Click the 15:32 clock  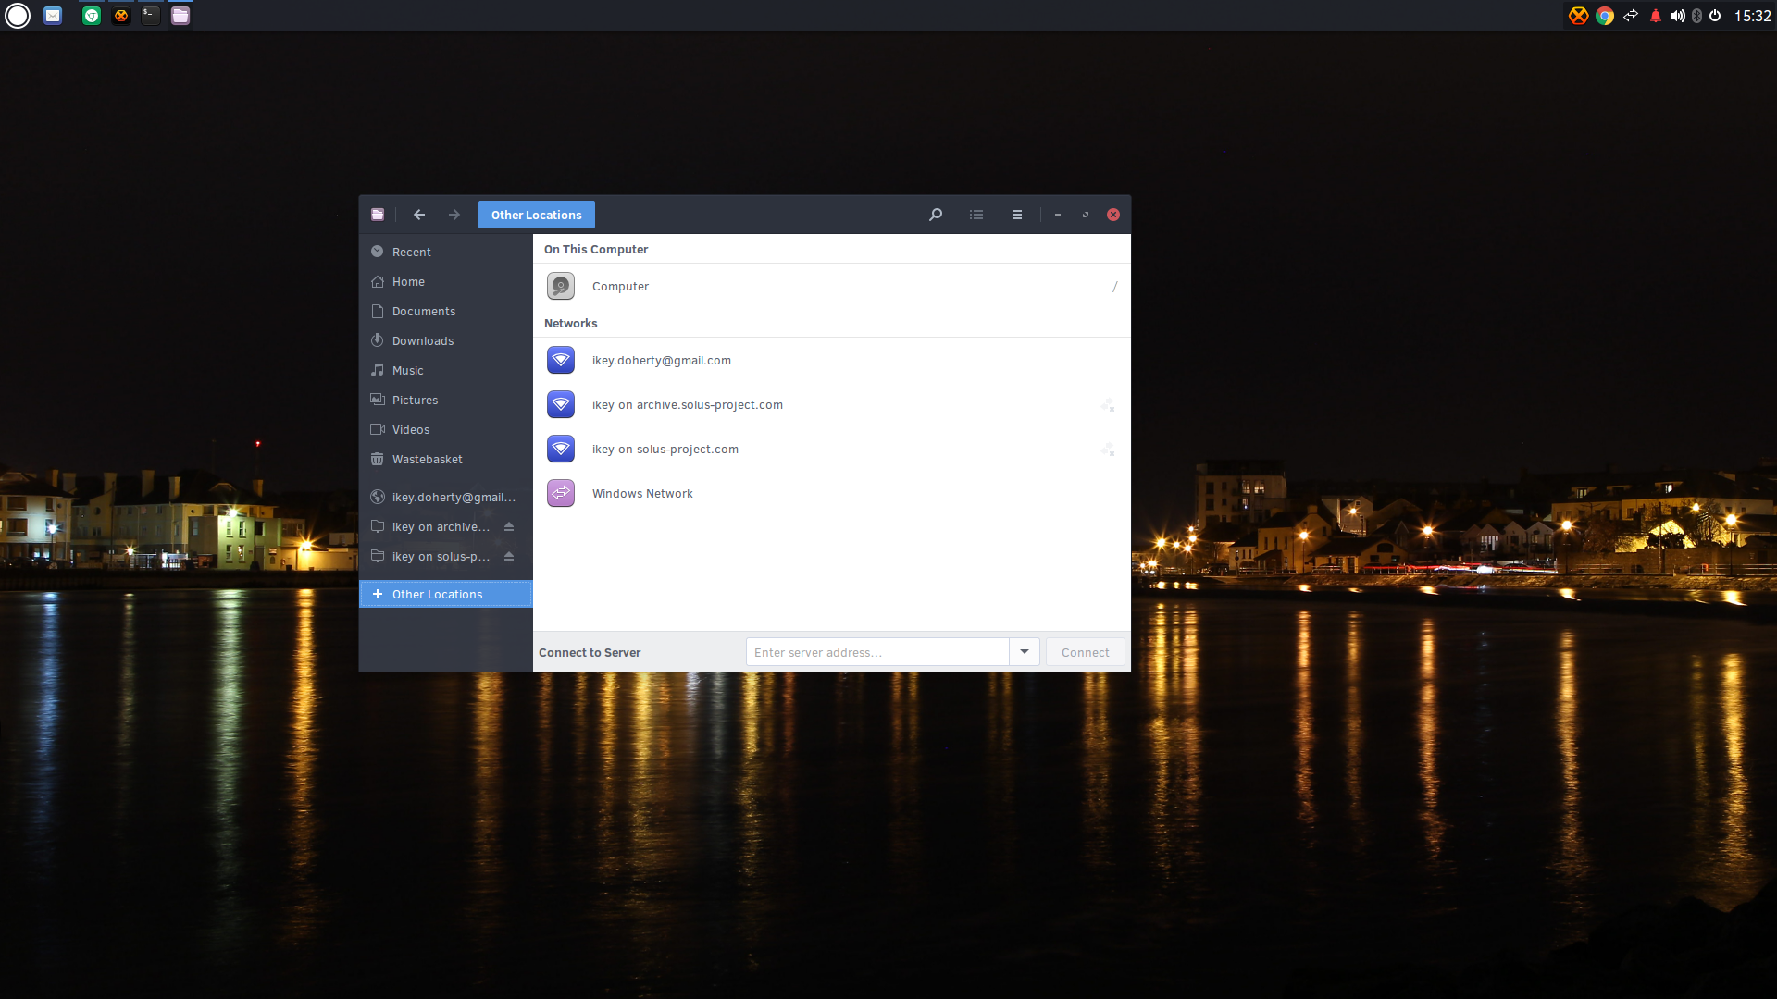[x=1752, y=16]
